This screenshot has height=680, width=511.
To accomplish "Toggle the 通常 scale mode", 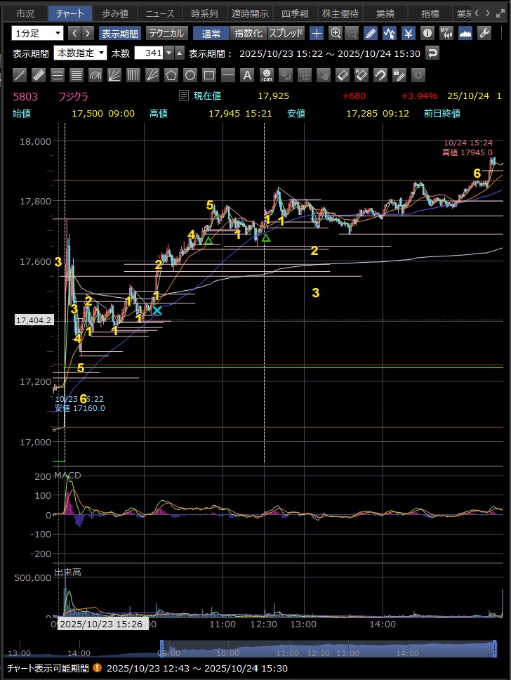I will coord(211,33).
